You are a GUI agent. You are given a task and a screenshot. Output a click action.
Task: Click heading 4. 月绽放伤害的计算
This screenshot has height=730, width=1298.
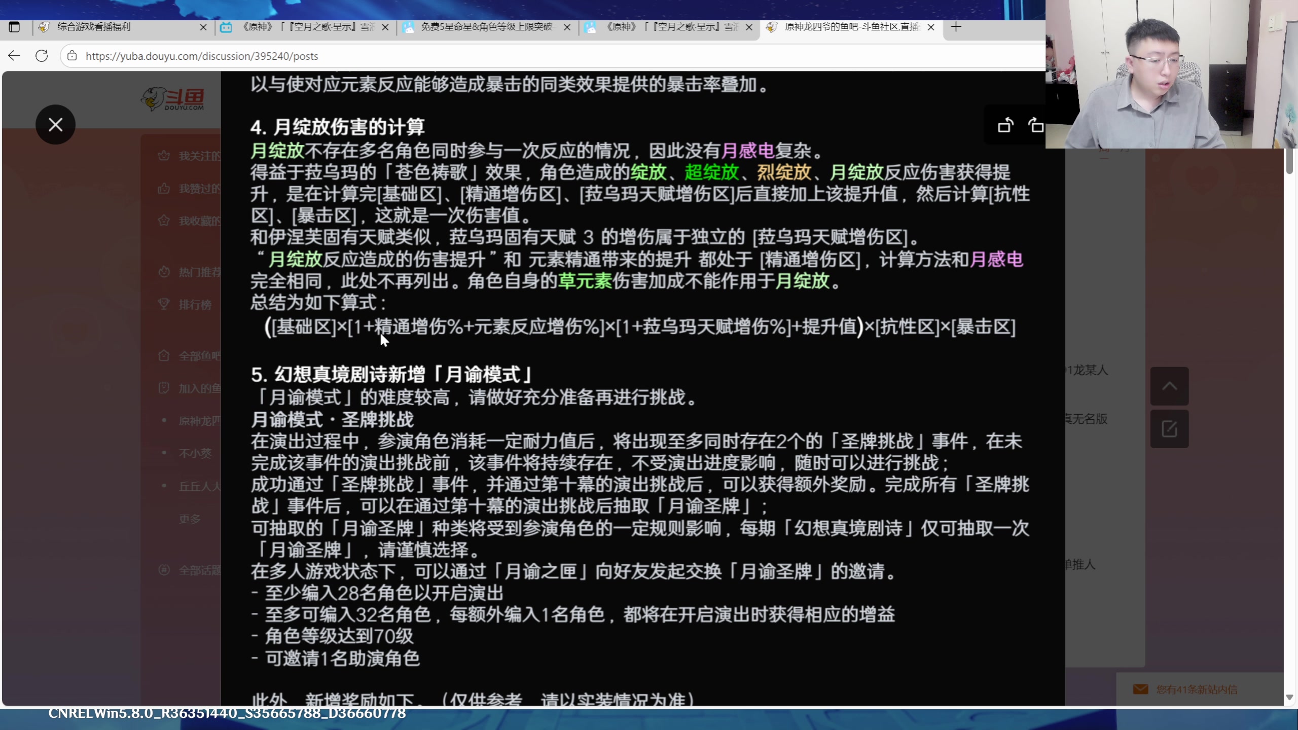click(x=338, y=127)
